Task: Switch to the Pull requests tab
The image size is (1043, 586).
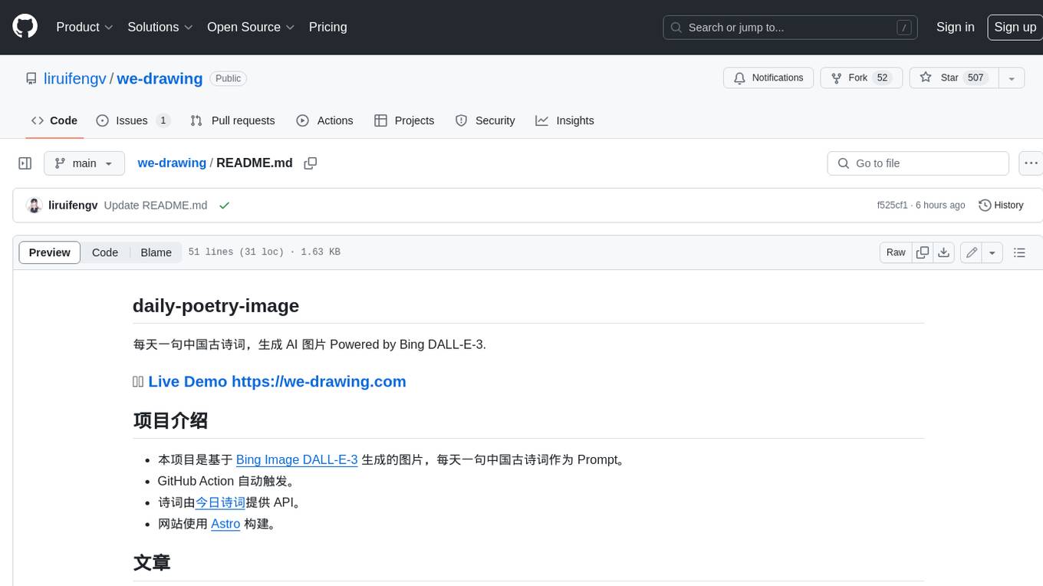Action: (x=232, y=120)
